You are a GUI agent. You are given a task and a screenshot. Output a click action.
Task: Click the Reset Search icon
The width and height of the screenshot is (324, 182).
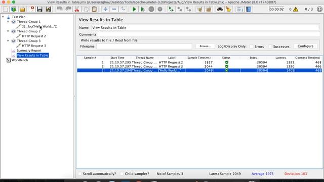coord(228,9)
